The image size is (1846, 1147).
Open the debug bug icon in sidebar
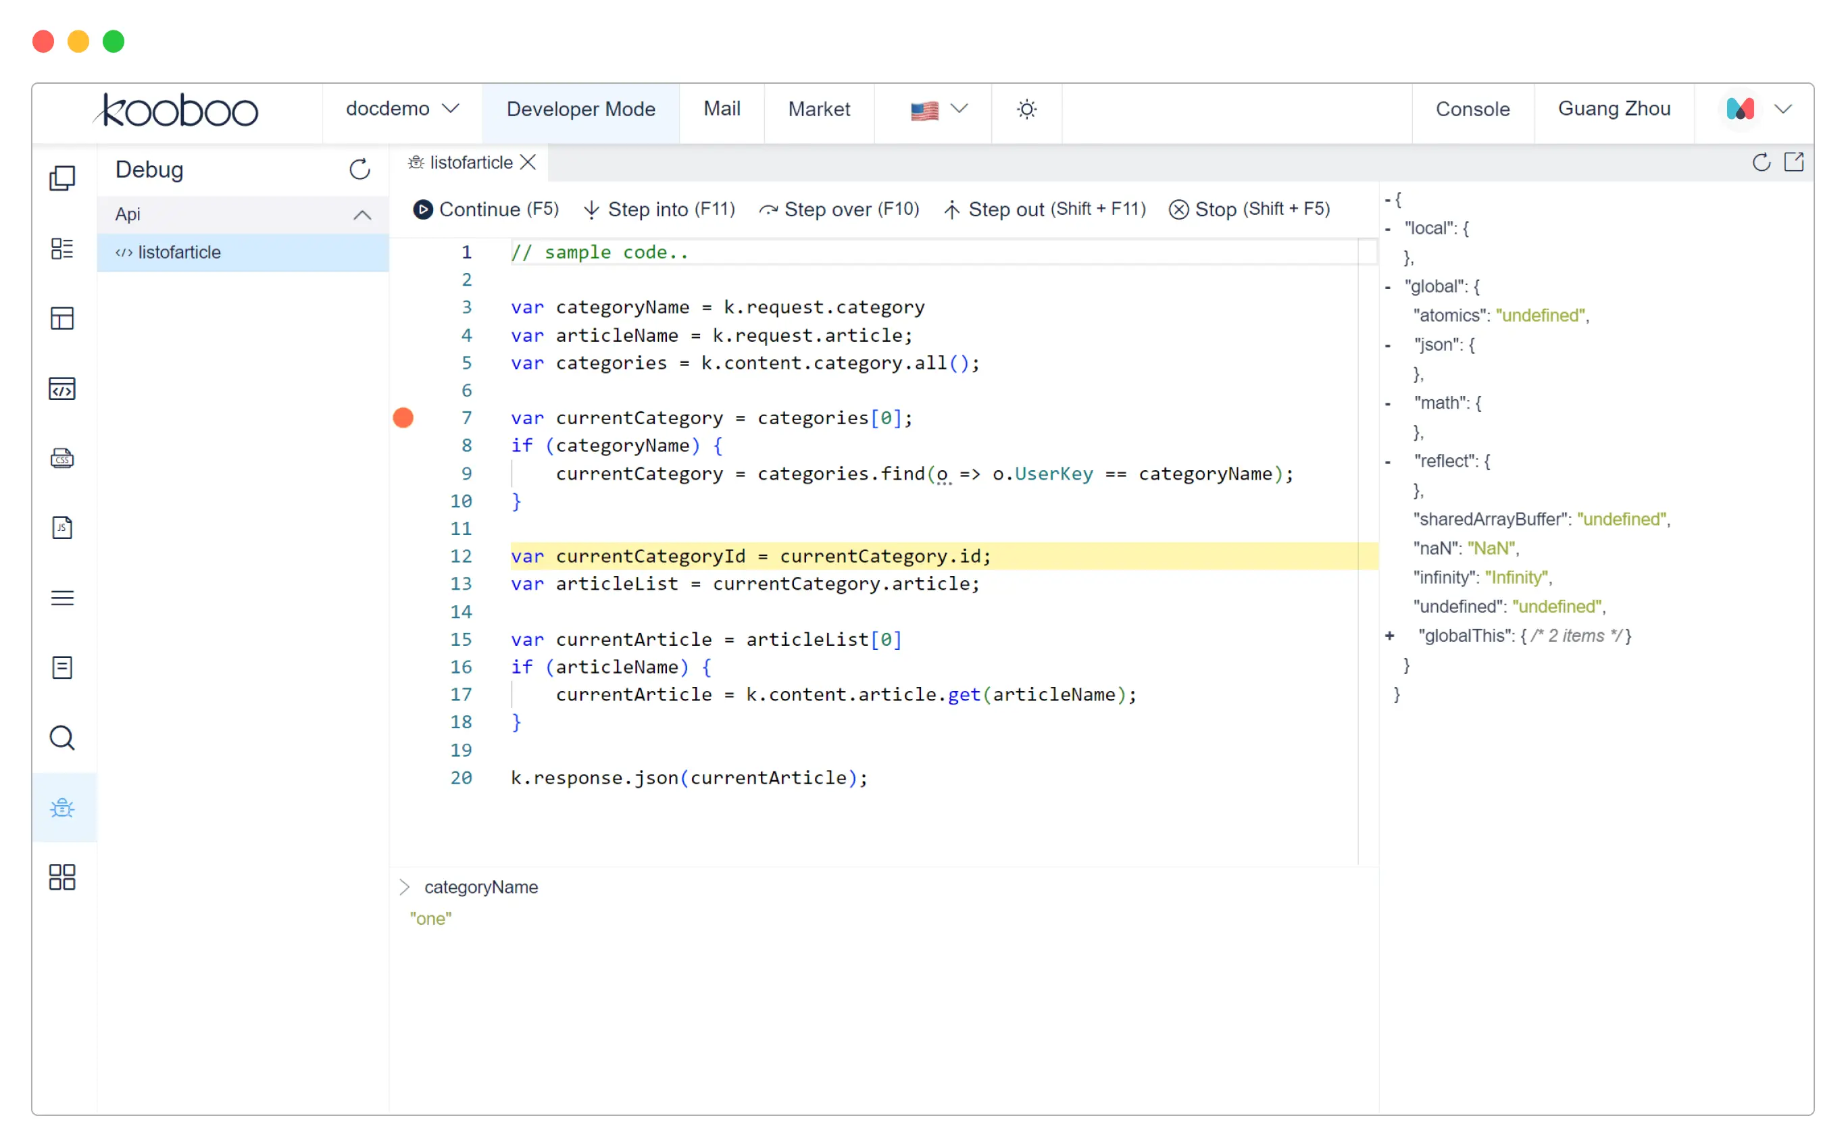pyautogui.click(x=62, y=808)
